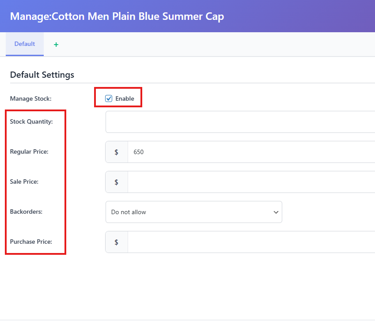Click the chevron arrow in Backorders select
The height and width of the screenshot is (321, 375).
coord(276,212)
